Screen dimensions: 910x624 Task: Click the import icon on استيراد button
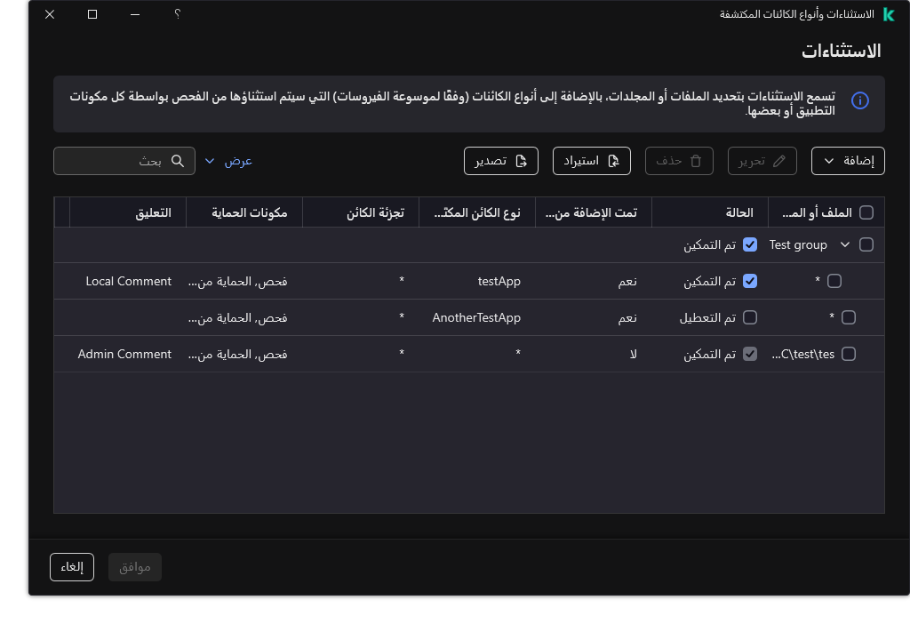[614, 161]
